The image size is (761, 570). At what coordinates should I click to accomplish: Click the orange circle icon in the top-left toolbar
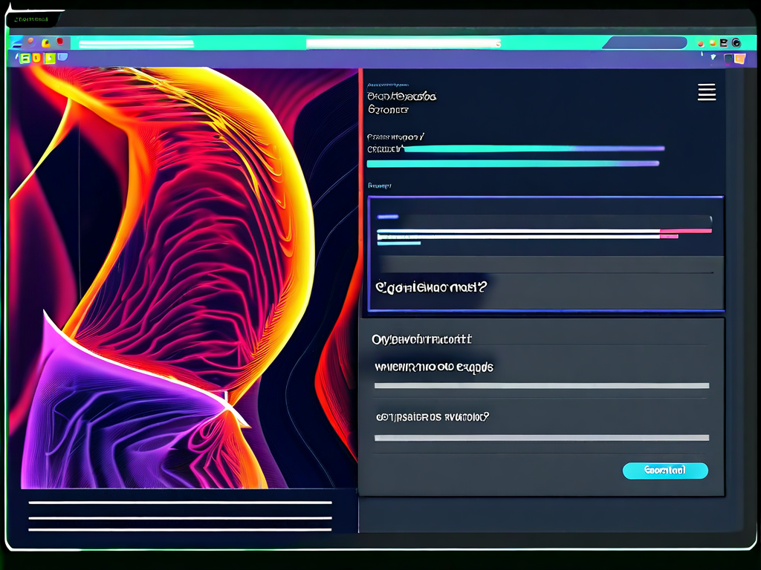click(31, 42)
